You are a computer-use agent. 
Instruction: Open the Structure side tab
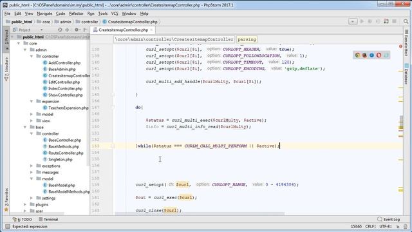point(6,69)
